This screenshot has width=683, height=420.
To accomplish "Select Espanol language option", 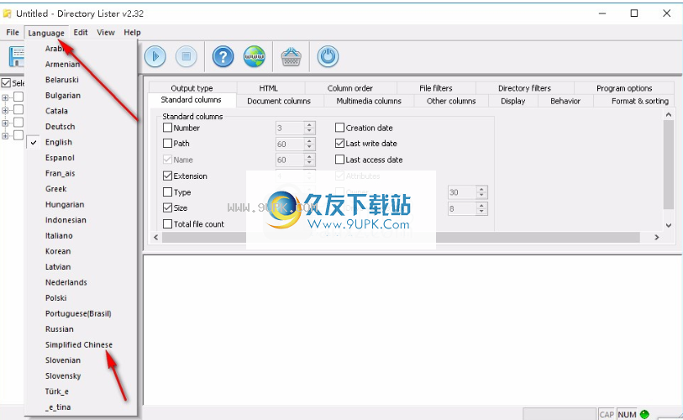I will click(60, 158).
